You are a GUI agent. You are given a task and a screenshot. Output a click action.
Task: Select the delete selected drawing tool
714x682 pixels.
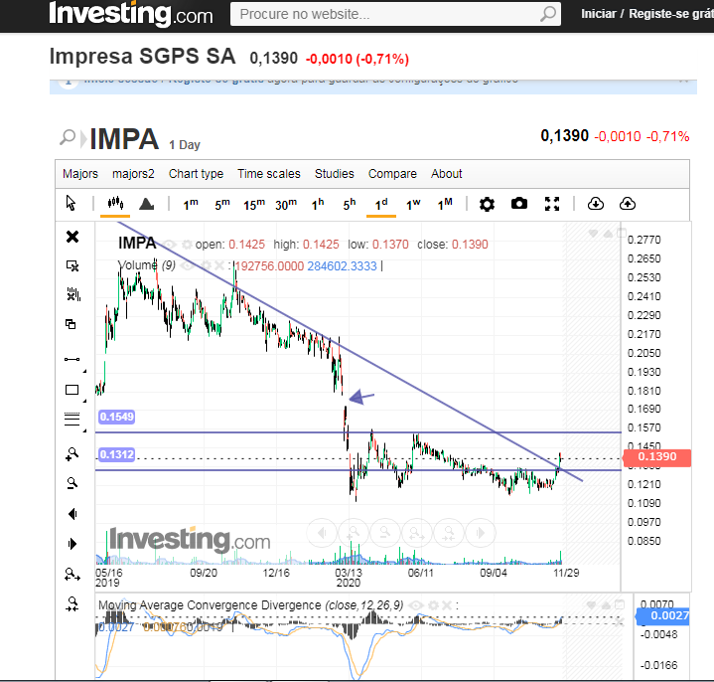pyautogui.click(x=72, y=265)
